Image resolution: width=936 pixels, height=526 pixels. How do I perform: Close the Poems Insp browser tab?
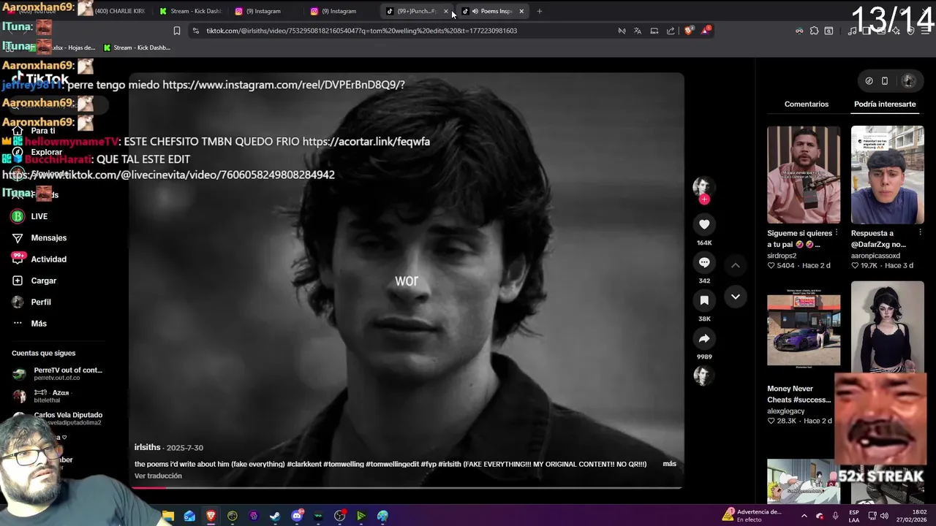[521, 11]
